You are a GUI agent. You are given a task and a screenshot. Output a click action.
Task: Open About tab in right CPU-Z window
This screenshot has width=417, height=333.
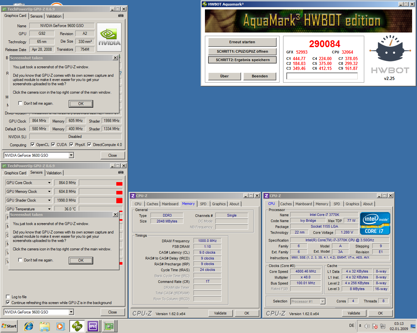(368, 204)
